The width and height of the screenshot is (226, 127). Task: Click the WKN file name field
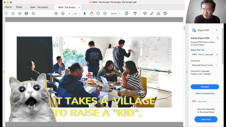pyautogui.click(x=205, y=55)
